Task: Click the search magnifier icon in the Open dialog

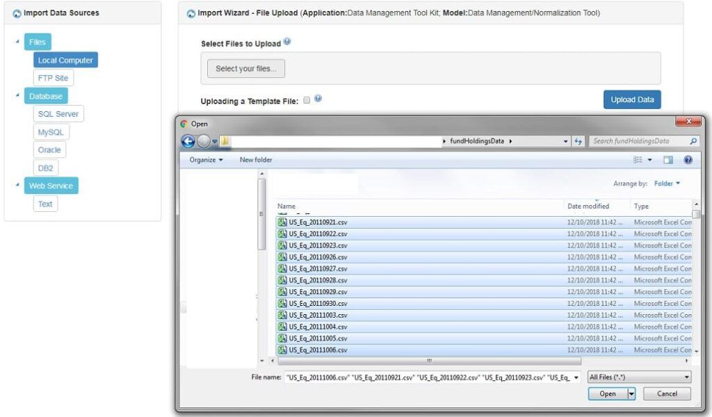Action: [693, 141]
